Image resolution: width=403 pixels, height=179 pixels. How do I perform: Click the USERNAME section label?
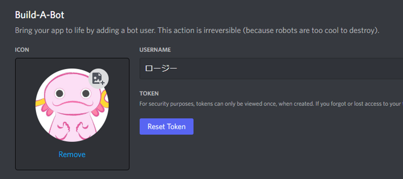pyautogui.click(x=155, y=50)
